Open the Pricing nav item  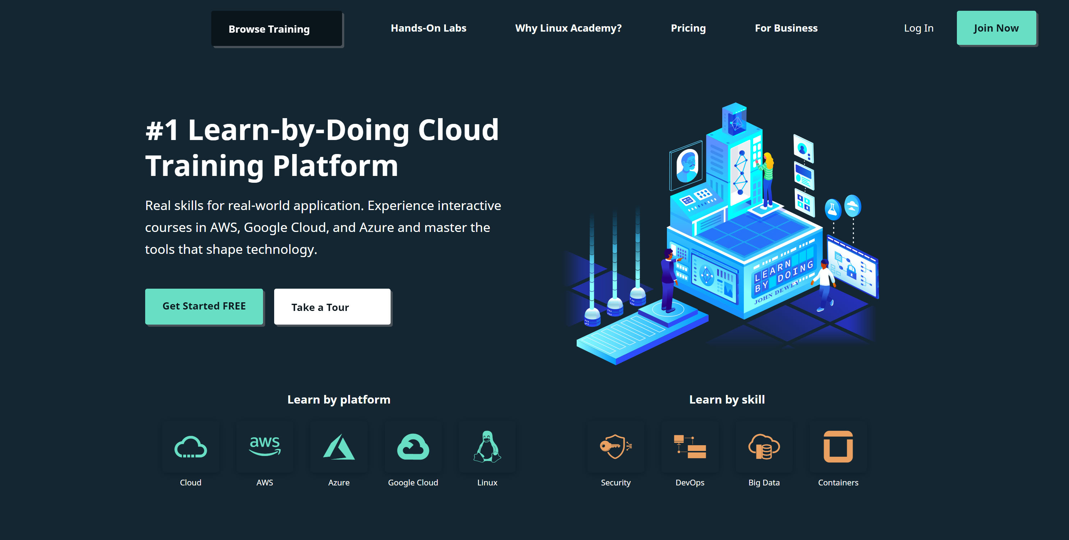pyautogui.click(x=688, y=28)
